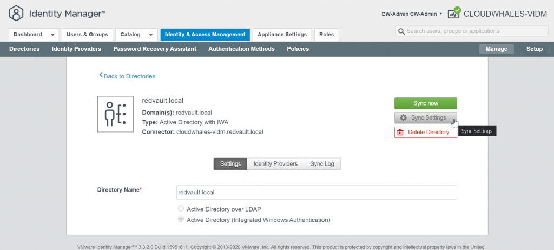Image resolution: width=554 pixels, height=250 pixels.
Task: Click the Delete Directory button
Action: point(426,132)
